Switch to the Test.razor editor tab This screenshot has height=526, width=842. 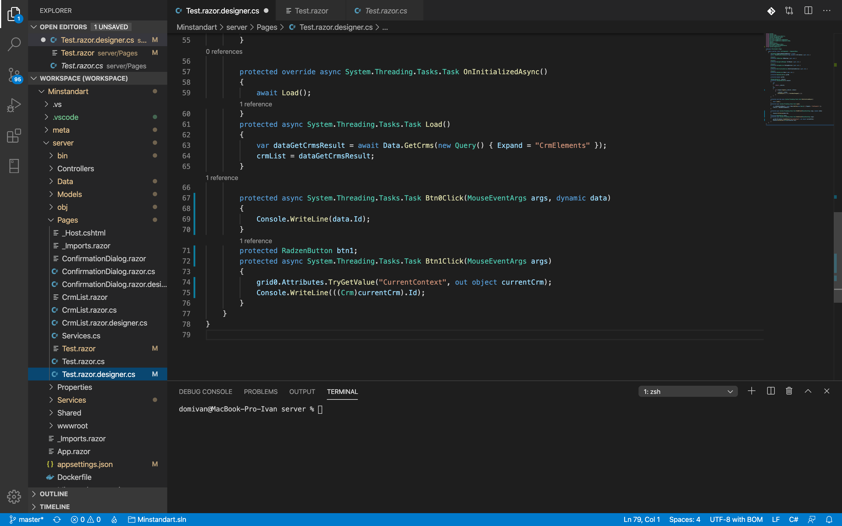(311, 11)
